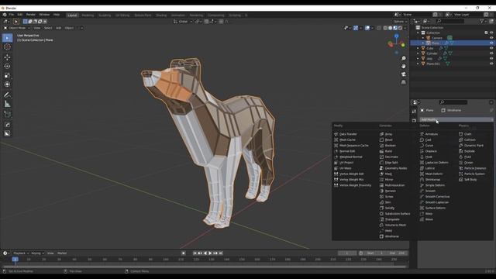This screenshot has height=279, width=496.
Task: Hide the Cube object via eye icon
Action: [491, 48]
